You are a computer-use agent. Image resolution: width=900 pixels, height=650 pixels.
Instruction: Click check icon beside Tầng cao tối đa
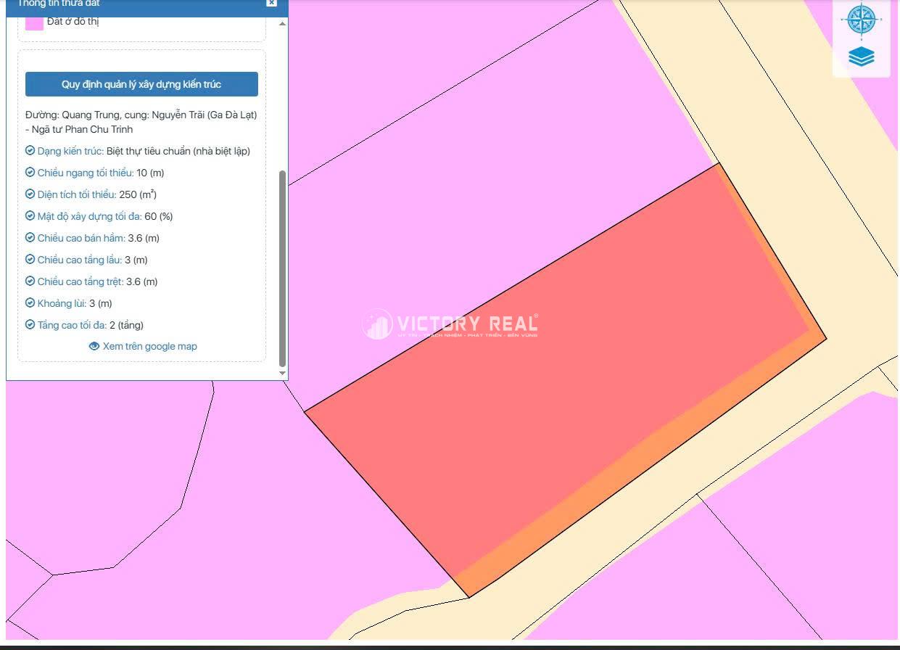click(30, 325)
